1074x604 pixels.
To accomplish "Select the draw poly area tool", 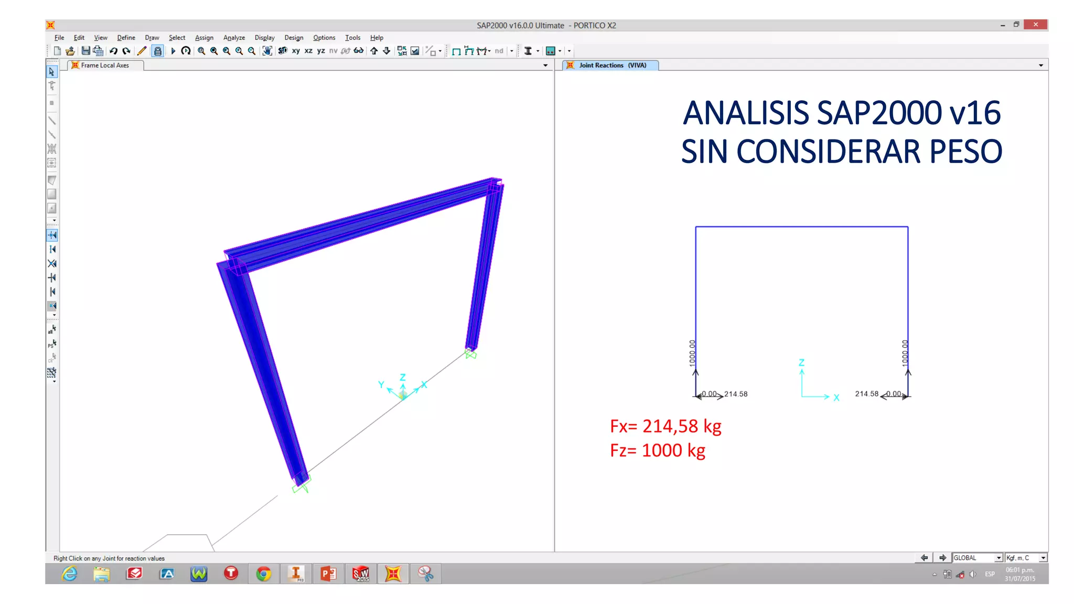I will coord(51,180).
